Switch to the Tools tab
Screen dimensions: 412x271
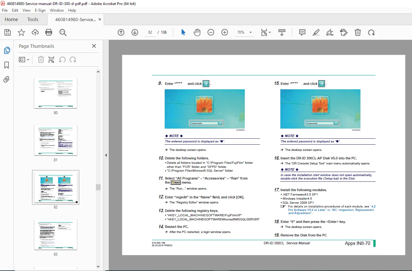33,19
